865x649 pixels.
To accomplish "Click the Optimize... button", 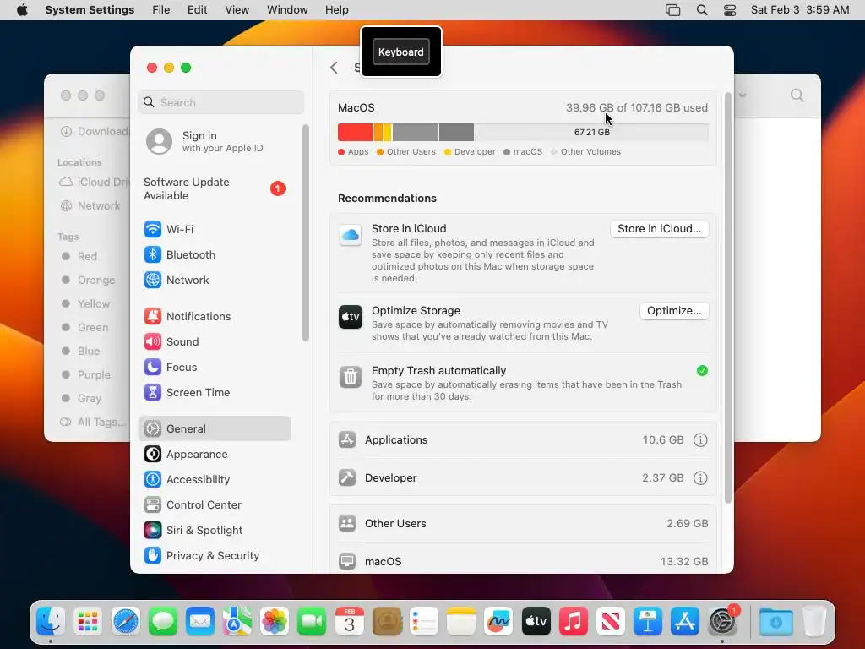I will pos(674,311).
